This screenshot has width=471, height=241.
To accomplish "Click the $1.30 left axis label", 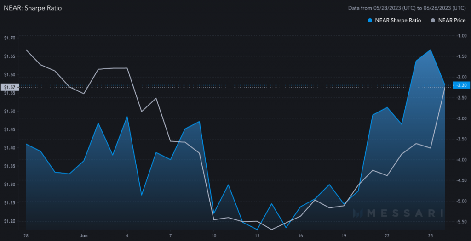I will click(x=10, y=185).
